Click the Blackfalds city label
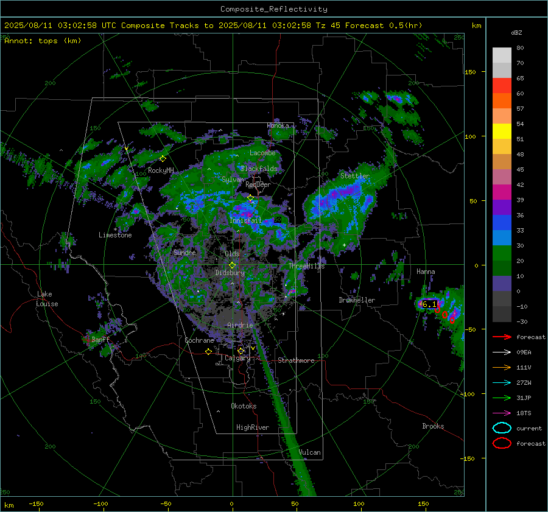Viewport: 548px width, 512px height. 259,169
